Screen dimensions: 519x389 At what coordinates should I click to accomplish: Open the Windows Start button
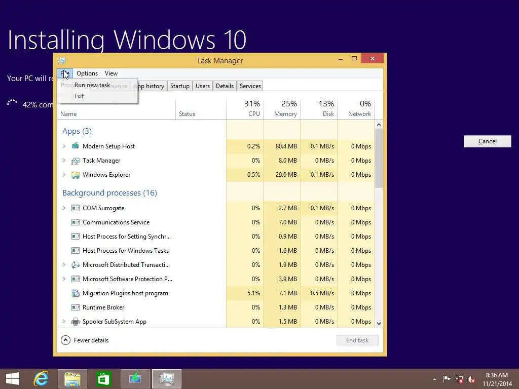tap(13, 379)
